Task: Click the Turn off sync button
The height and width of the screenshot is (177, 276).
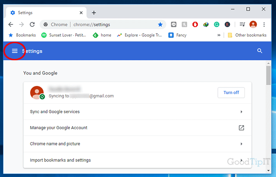Action: pos(231,93)
